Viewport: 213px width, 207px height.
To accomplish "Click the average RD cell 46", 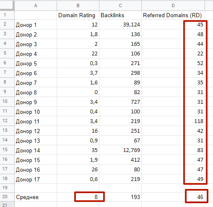I will click(x=197, y=196).
